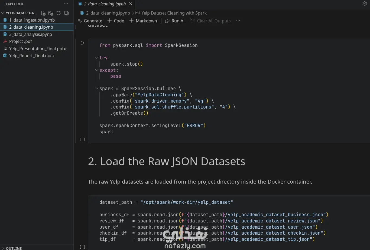The image size is (370, 250).
Task: Click the EXPLORER panel title
Action: click(14, 4)
